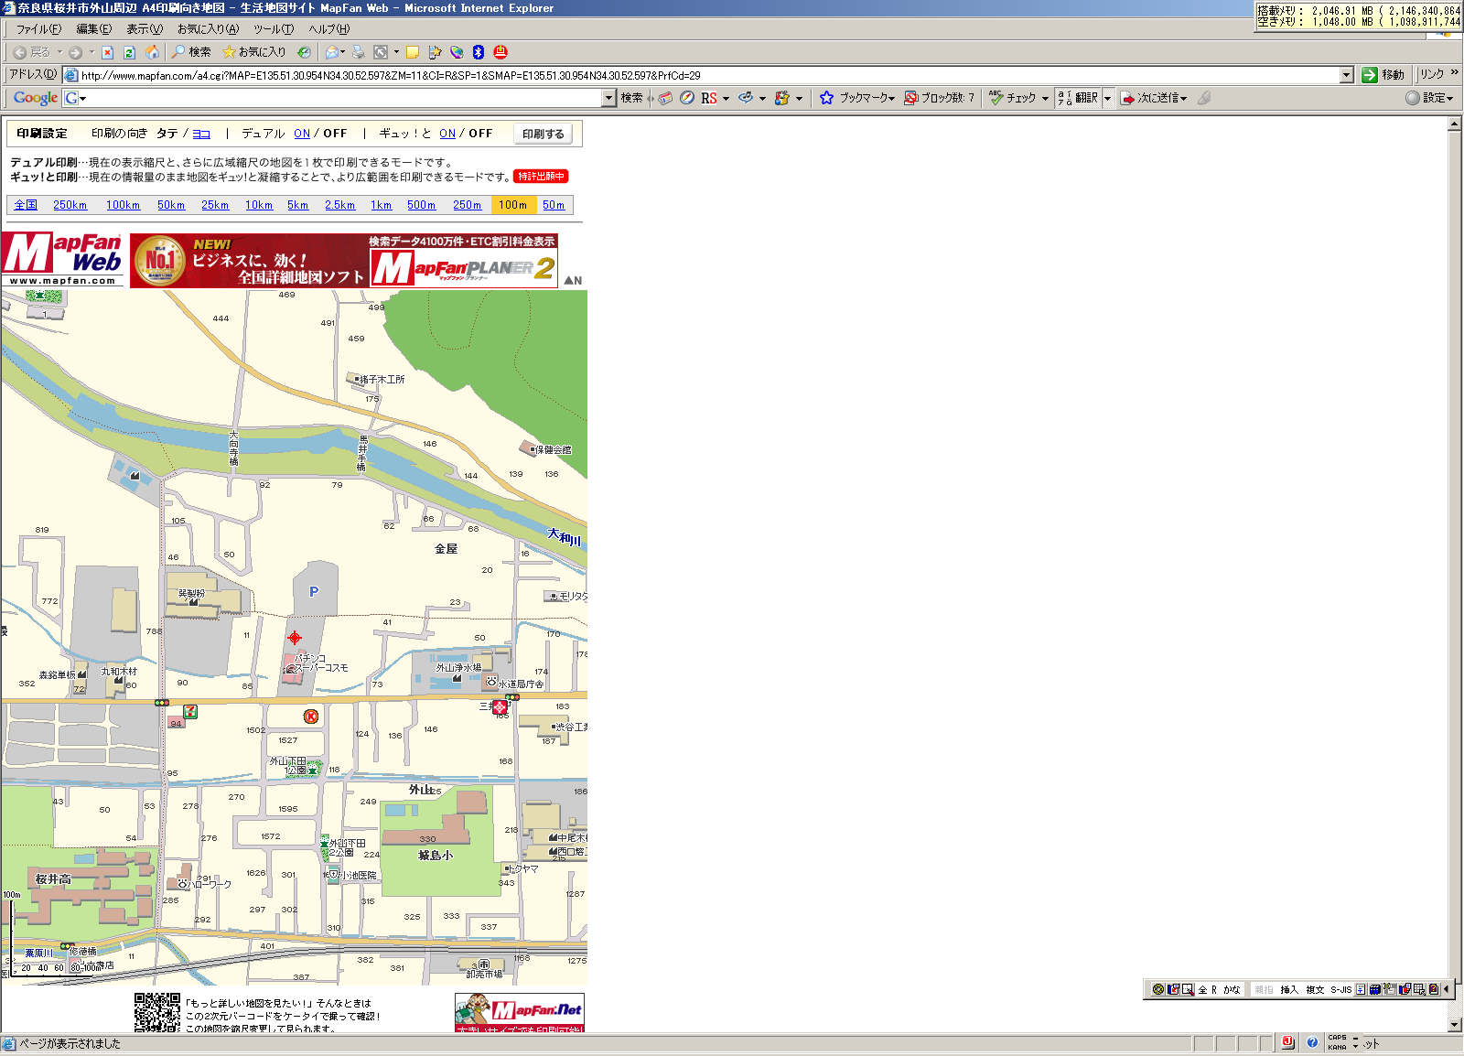Click the ブロック数 popup blocker button
Image resolution: width=1464 pixels, height=1056 pixels.
[x=940, y=98]
